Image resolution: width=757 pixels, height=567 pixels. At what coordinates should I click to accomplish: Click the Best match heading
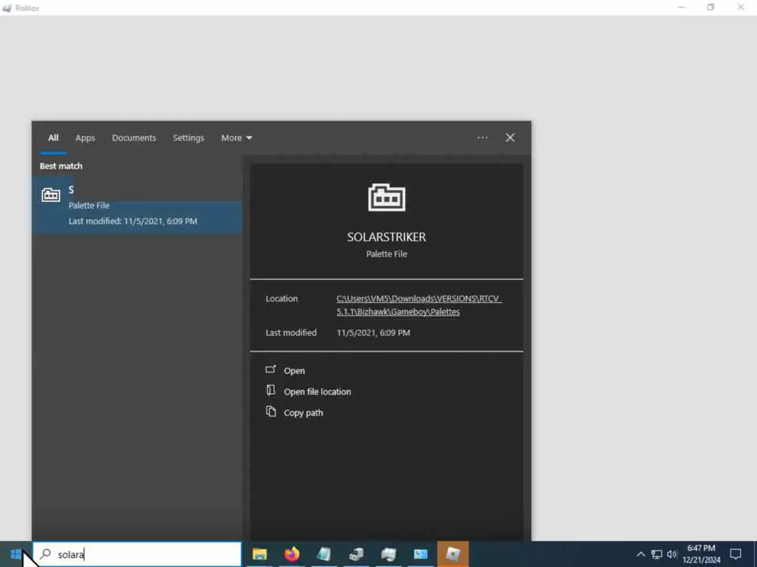coord(61,166)
